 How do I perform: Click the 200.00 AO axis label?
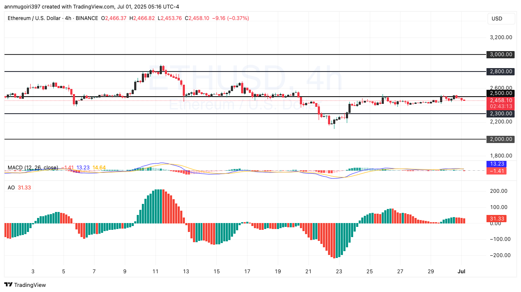pyautogui.click(x=498, y=191)
